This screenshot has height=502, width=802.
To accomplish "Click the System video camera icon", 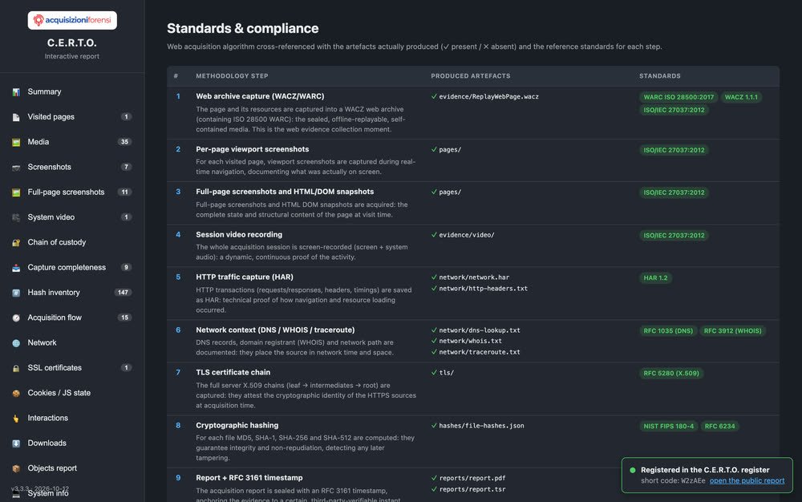I will (x=16, y=217).
